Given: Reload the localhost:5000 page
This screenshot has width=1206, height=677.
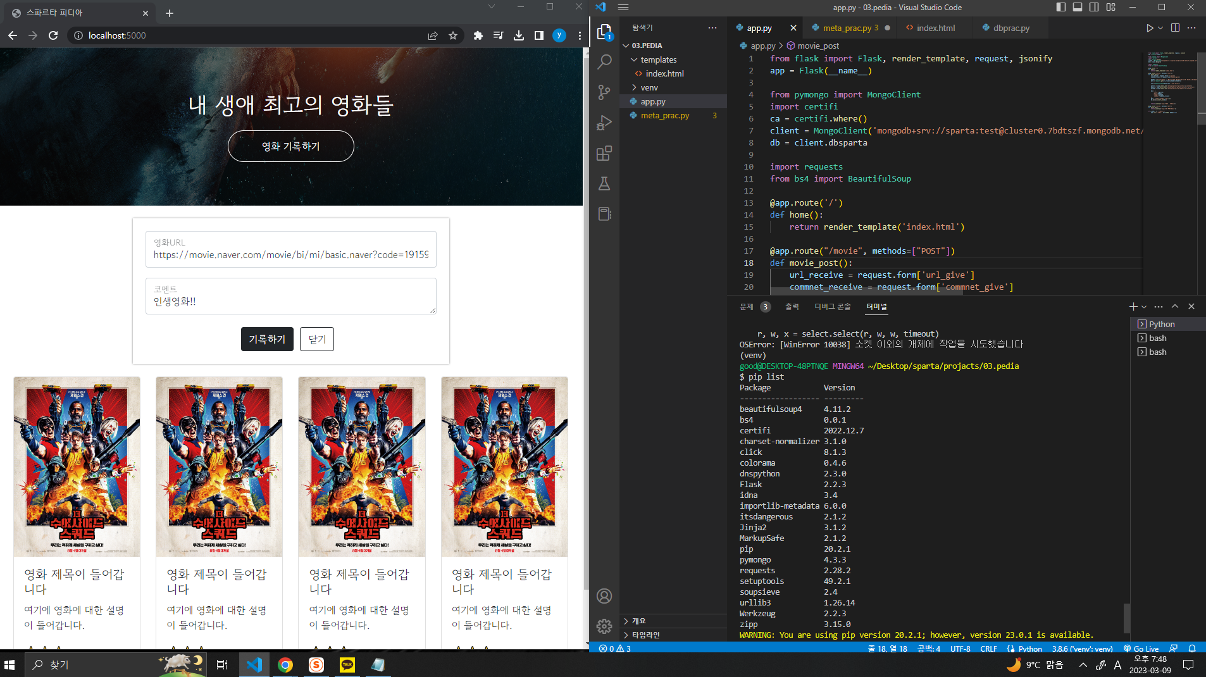Looking at the screenshot, I should tap(53, 35).
